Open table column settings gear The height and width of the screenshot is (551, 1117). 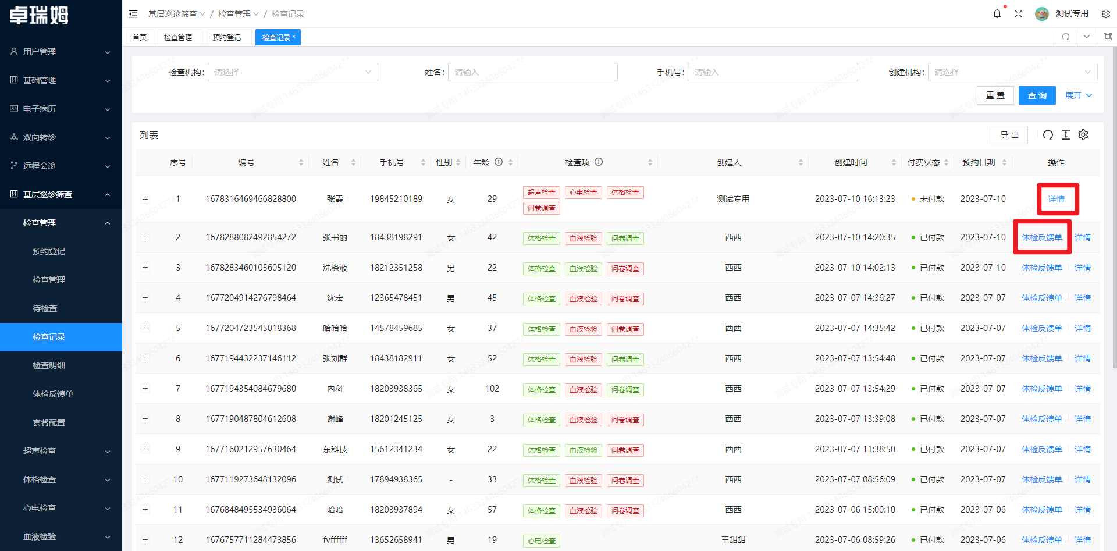[x=1083, y=135]
